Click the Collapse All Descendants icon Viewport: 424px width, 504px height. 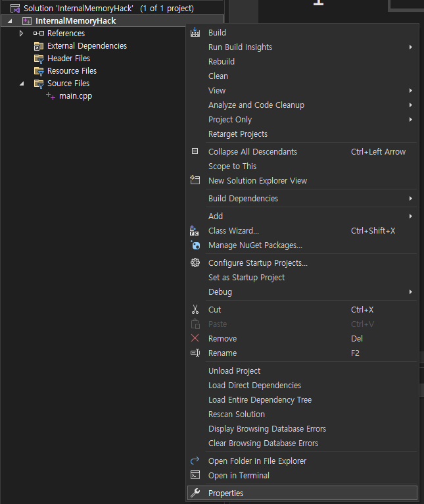tap(195, 151)
